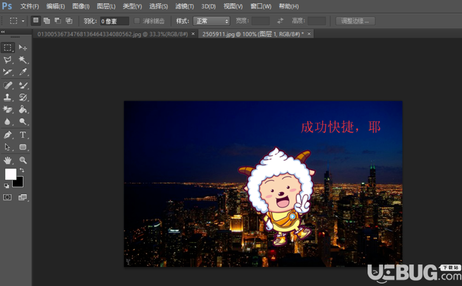Image resolution: width=462 pixels, height=286 pixels.
Task: Choose Intersect with Selection mode
Action: (69, 21)
